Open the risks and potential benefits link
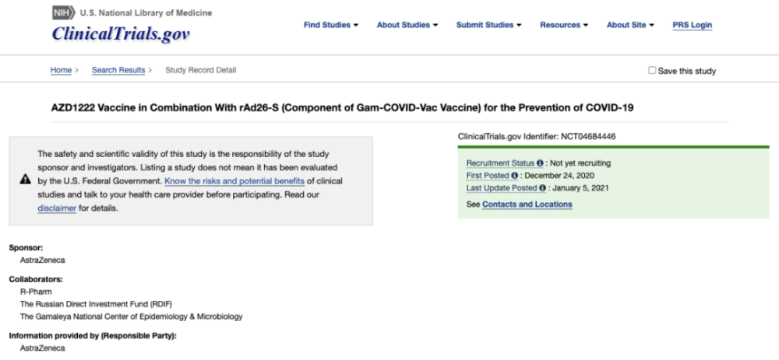The height and width of the screenshot is (360, 779). pos(234,181)
